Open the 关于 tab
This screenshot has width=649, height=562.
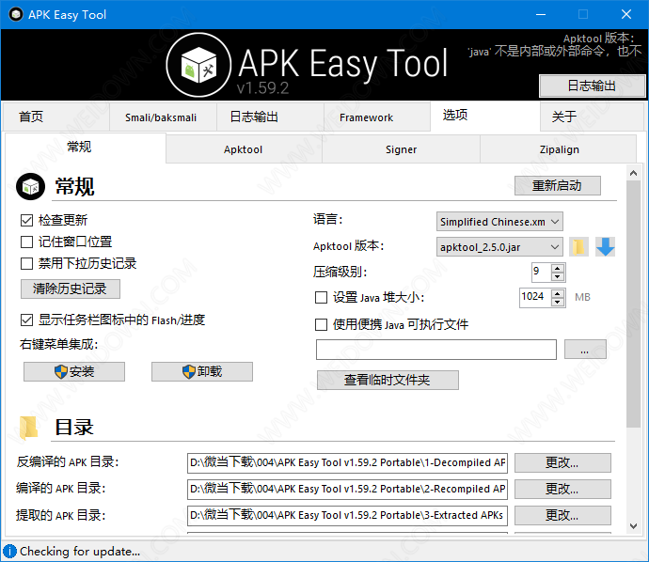[592, 117]
